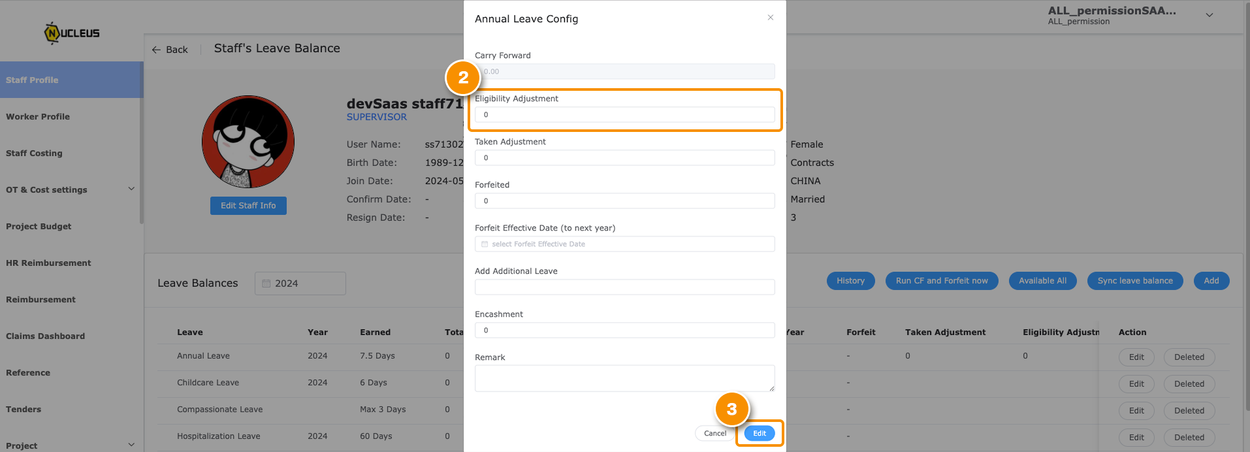Click the Forfeit Effective Date calendar icon

click(485, 244)
